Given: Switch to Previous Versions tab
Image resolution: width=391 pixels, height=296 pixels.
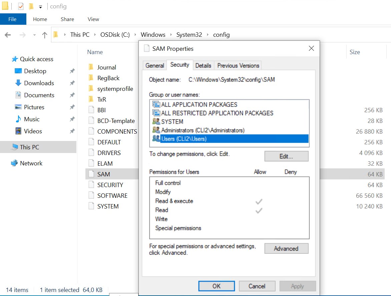Looking at the screenshot, I should tap(238, 65).
